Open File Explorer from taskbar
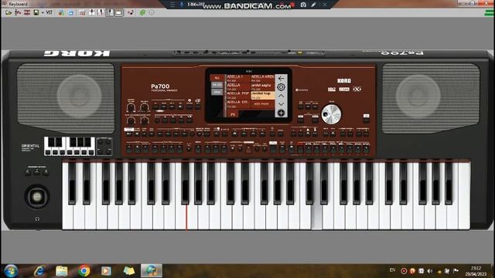The width and height of the screenshot is (495, 278). (x=62, y=271)
